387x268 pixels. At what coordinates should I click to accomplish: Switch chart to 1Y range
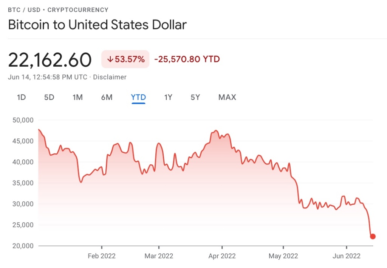(x=168, y=97)
